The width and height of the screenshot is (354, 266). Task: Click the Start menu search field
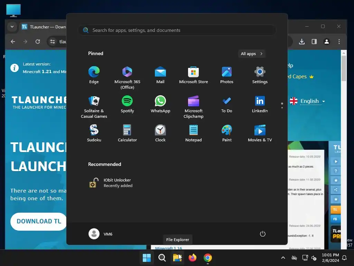coord(177,30)
